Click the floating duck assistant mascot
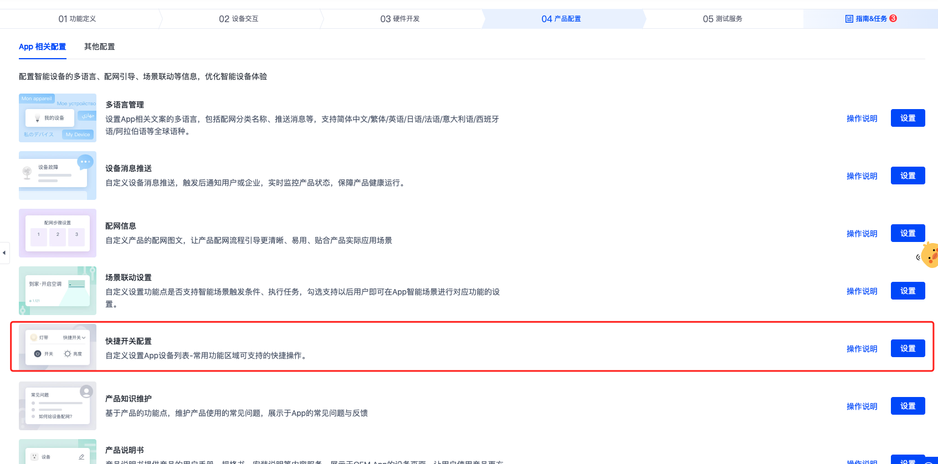The width and height of the screenshot is (938, 464). point(930,255)
